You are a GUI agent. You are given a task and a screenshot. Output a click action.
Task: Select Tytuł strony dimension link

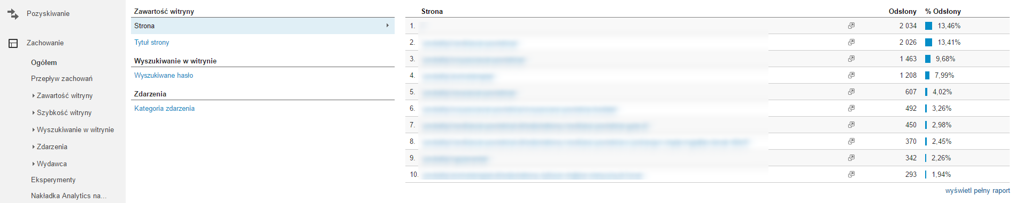click(151, 43)
